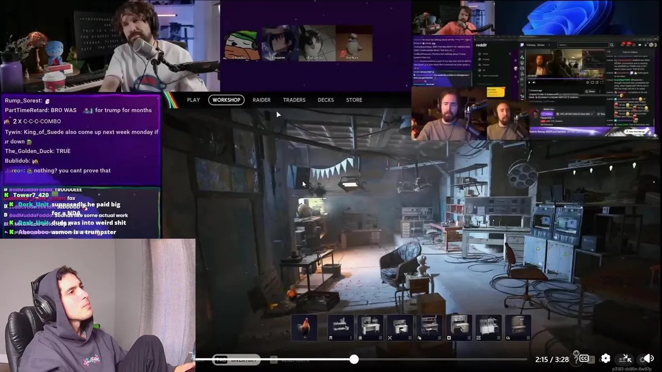Viewport: 662px width, 372px height.
Task: Select the workbench station with bench icon
Action: tap(341, 328)
